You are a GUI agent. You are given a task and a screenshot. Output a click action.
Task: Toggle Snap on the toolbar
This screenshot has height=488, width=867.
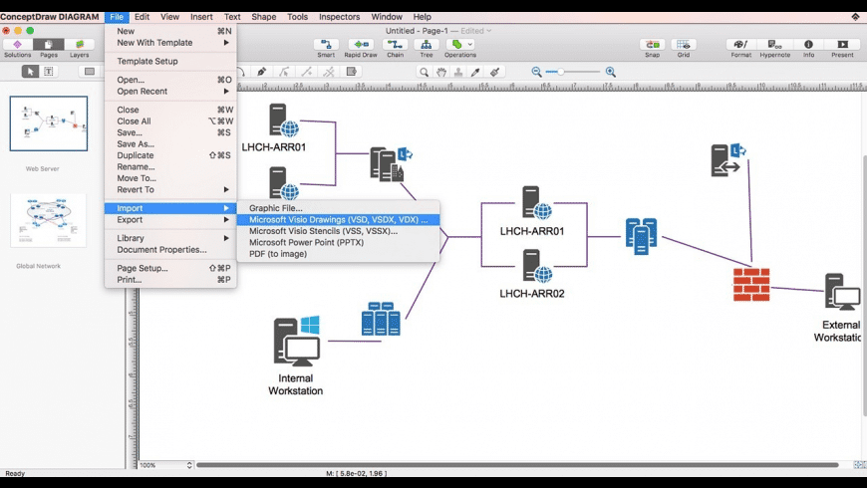[653, 45]
